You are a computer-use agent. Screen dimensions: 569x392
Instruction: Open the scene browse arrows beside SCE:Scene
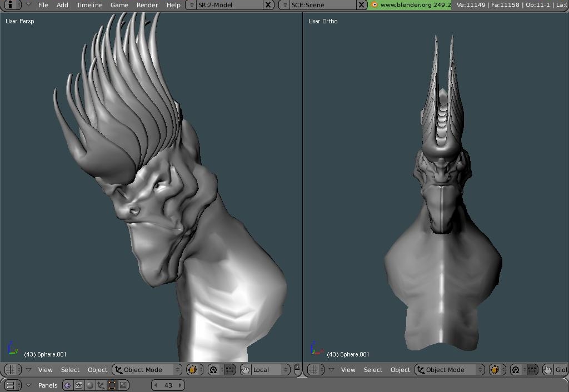coord(285,5)
